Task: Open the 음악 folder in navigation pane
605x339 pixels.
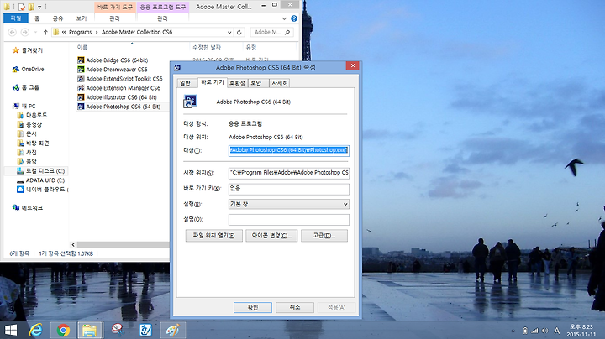Action: 27,161
